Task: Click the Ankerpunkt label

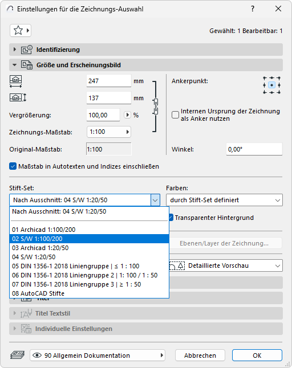Action: (x=190, y=81)
